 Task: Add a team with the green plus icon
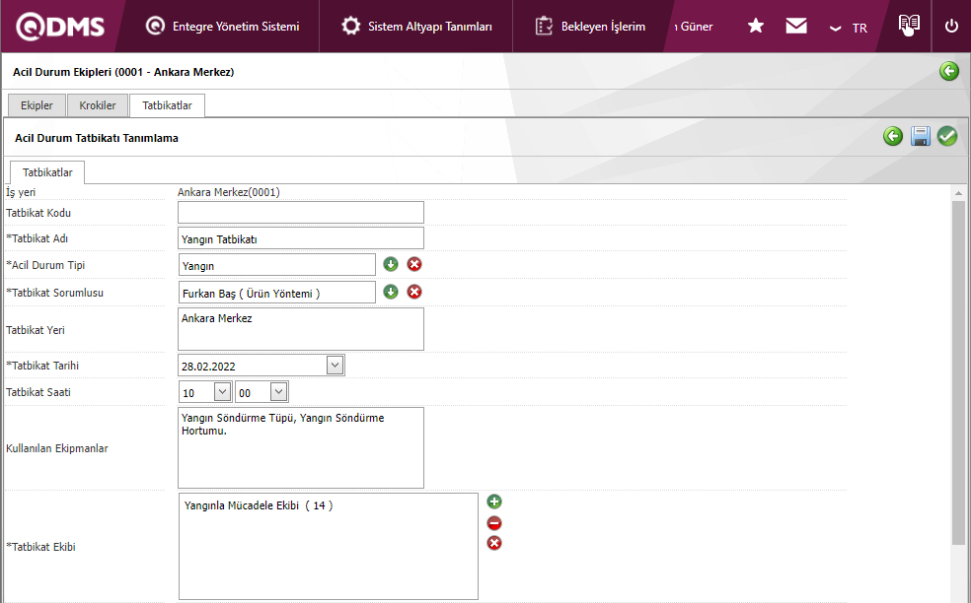point(494,502)
